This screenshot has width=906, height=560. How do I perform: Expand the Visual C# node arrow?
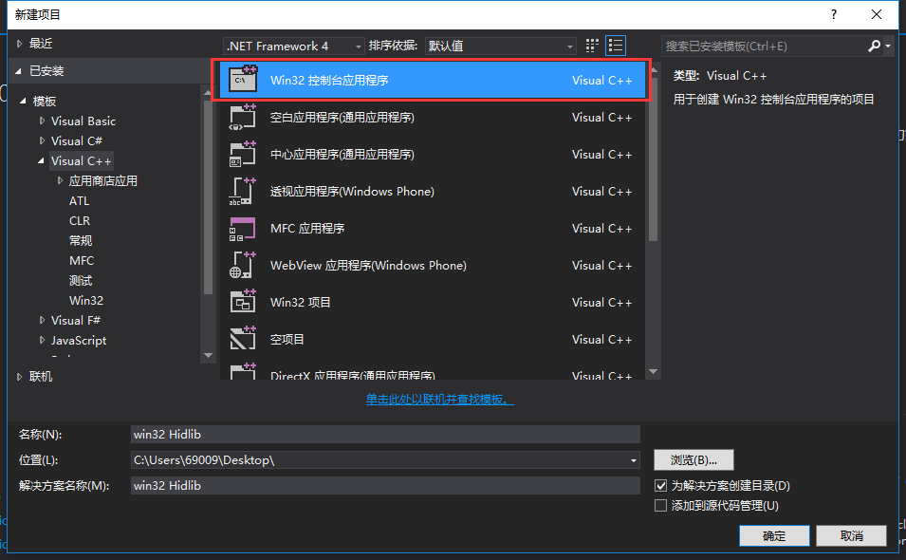pyautogui.click(x=42, y=140)
